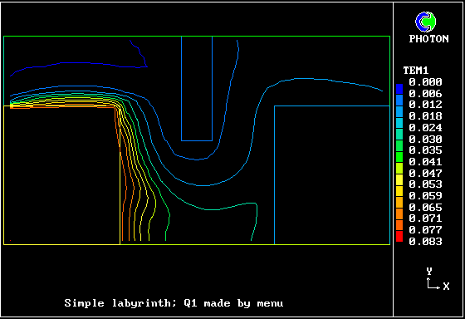The height and width of the screenshot is (319, 465).
Task: Click the 'Simple labyrinth' plot caption
Action: pyautogui.click(x=174, y=303)
